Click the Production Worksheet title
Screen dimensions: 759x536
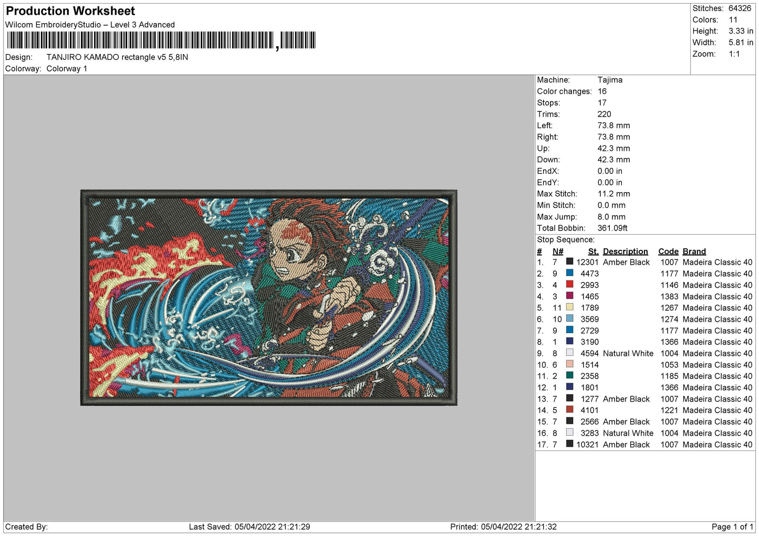[x=70, y=11]
